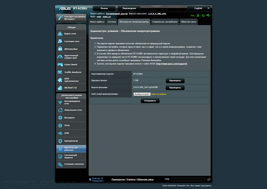Click the FAQ search input field
This screenshot has width=267, height=189.
pyautogui.click(x=188, y=179)
